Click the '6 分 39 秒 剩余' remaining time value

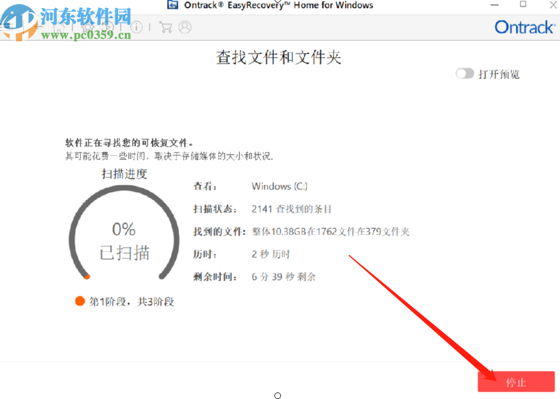(x=284, y=276)
